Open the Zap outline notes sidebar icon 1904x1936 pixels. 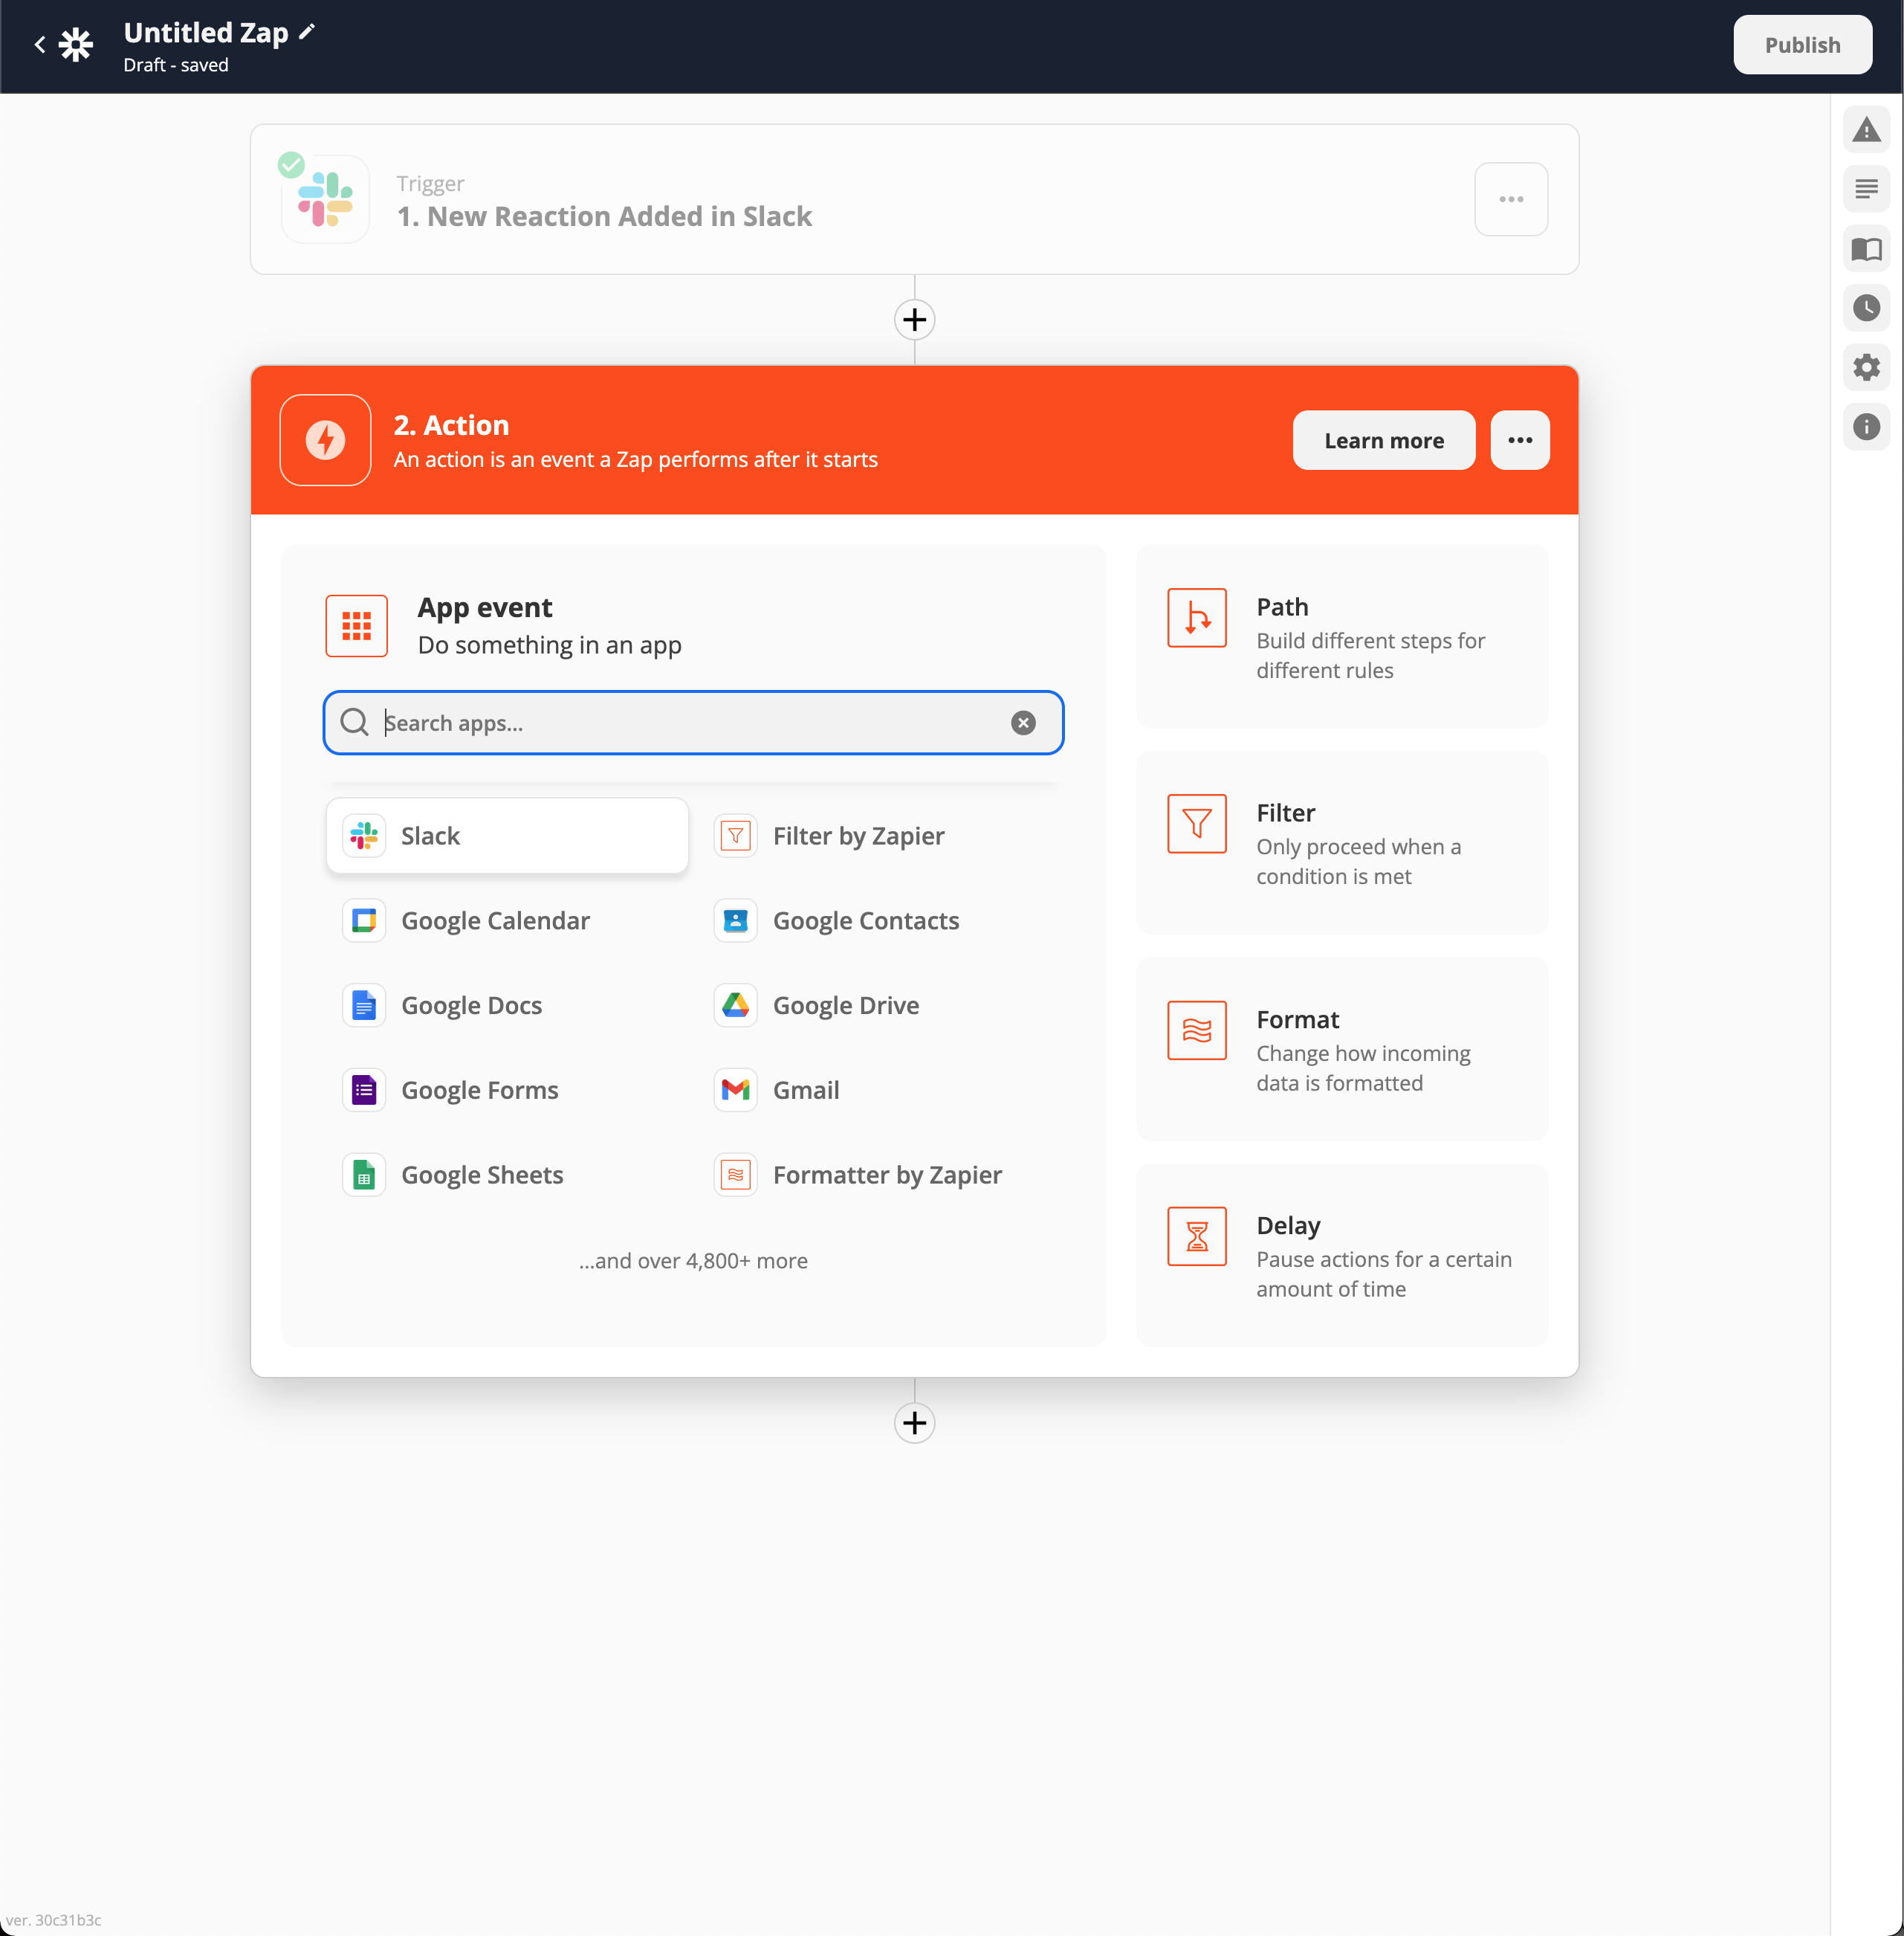(1865, 189)
